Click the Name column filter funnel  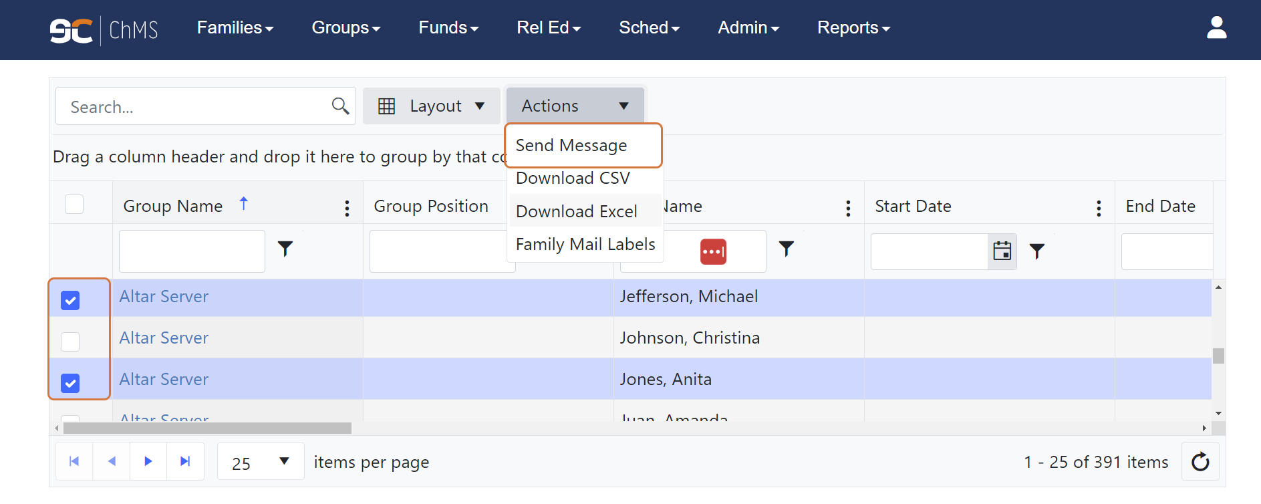click(787, 249)
